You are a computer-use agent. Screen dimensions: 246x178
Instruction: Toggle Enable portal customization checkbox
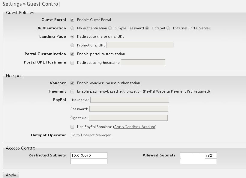72,54
